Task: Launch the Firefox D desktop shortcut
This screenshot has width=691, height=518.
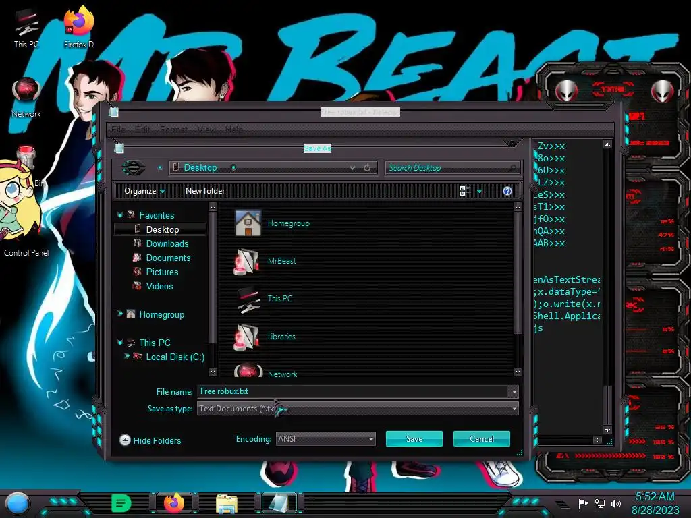Action: (x=79, y=27)
